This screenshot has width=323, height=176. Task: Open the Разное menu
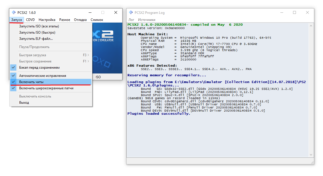pos(65,20)
